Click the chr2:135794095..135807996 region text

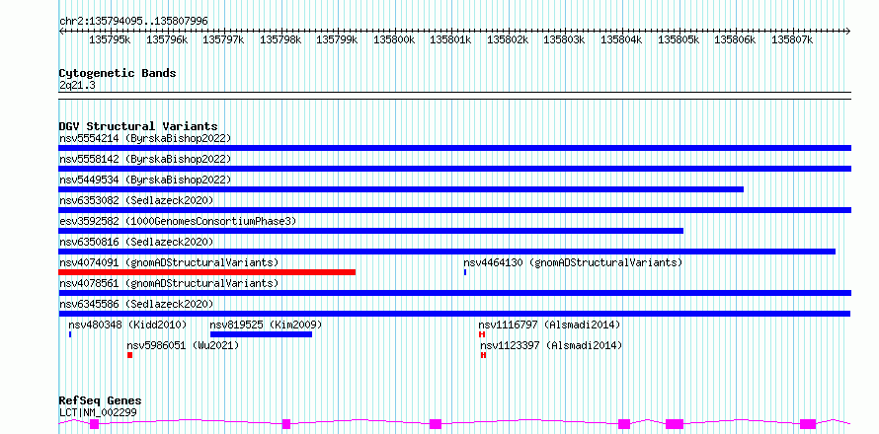pyautogui.click(x=133, y=21)
